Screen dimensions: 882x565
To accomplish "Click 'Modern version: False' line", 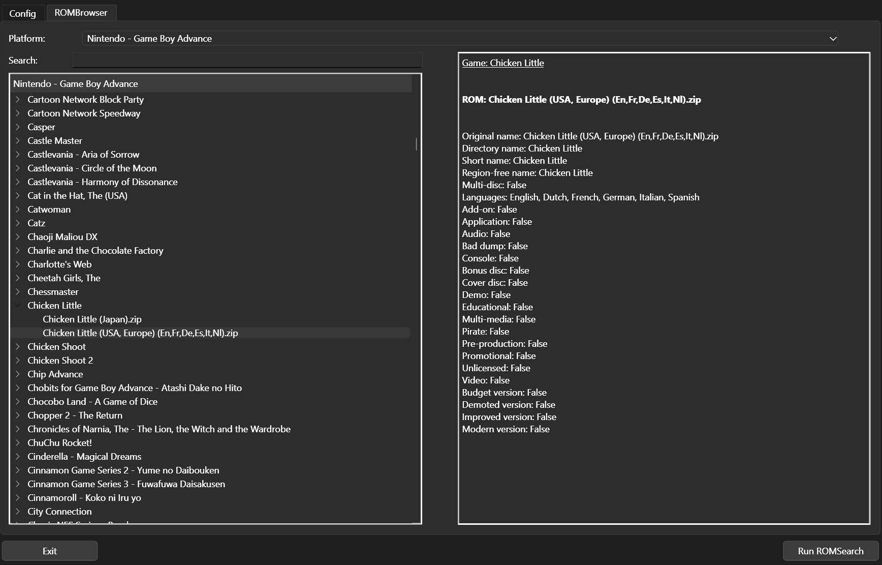I will [x=506, y=429].
